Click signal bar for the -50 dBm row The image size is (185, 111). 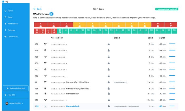point(172,106)
